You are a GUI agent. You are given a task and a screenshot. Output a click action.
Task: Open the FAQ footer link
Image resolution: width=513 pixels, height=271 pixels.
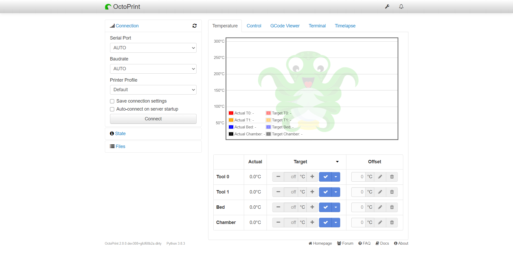364,243
